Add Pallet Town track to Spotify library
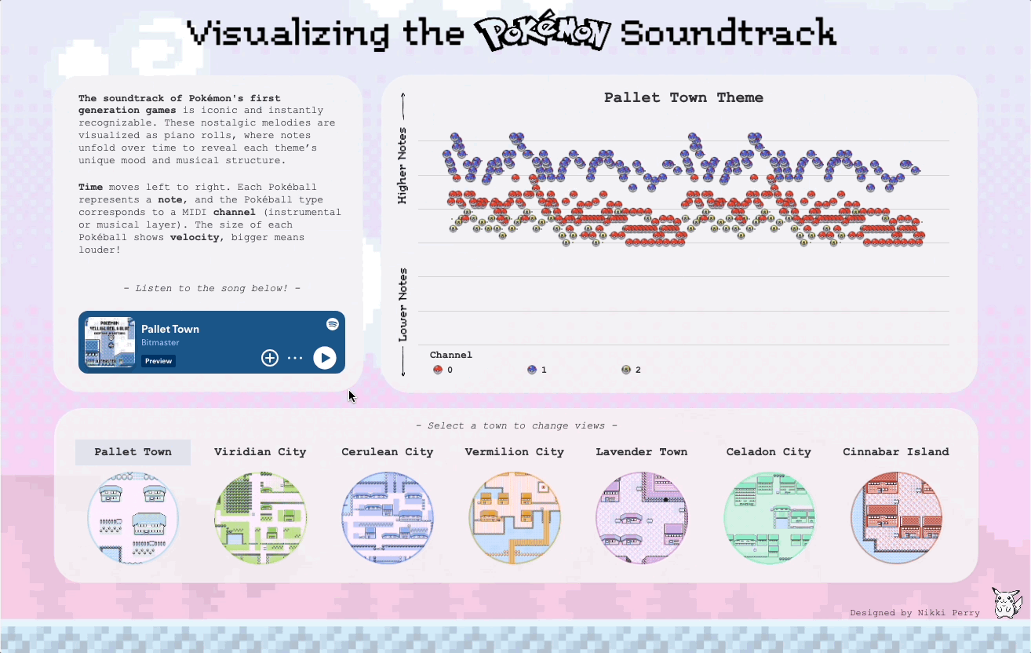 (270, 358)
